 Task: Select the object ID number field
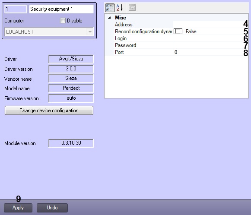tap(16, 9)
